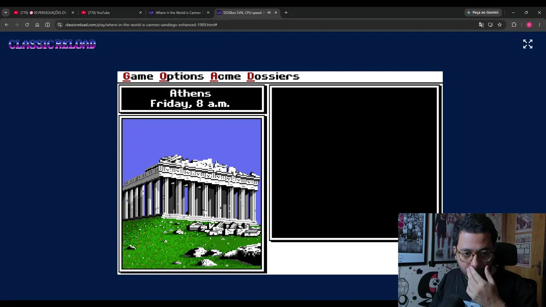Open the pink 'D' profile avatar
This screenshot has width=546, height=307.
coord(529,25)
